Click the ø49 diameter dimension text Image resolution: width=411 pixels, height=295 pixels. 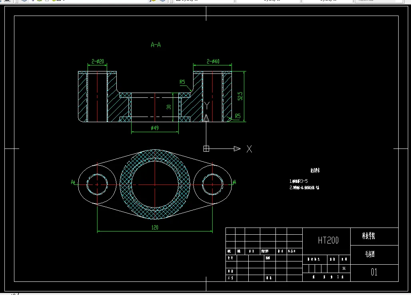tap(155, 128)
